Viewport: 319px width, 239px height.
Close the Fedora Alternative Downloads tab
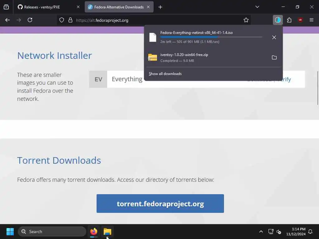pos(148,7)
